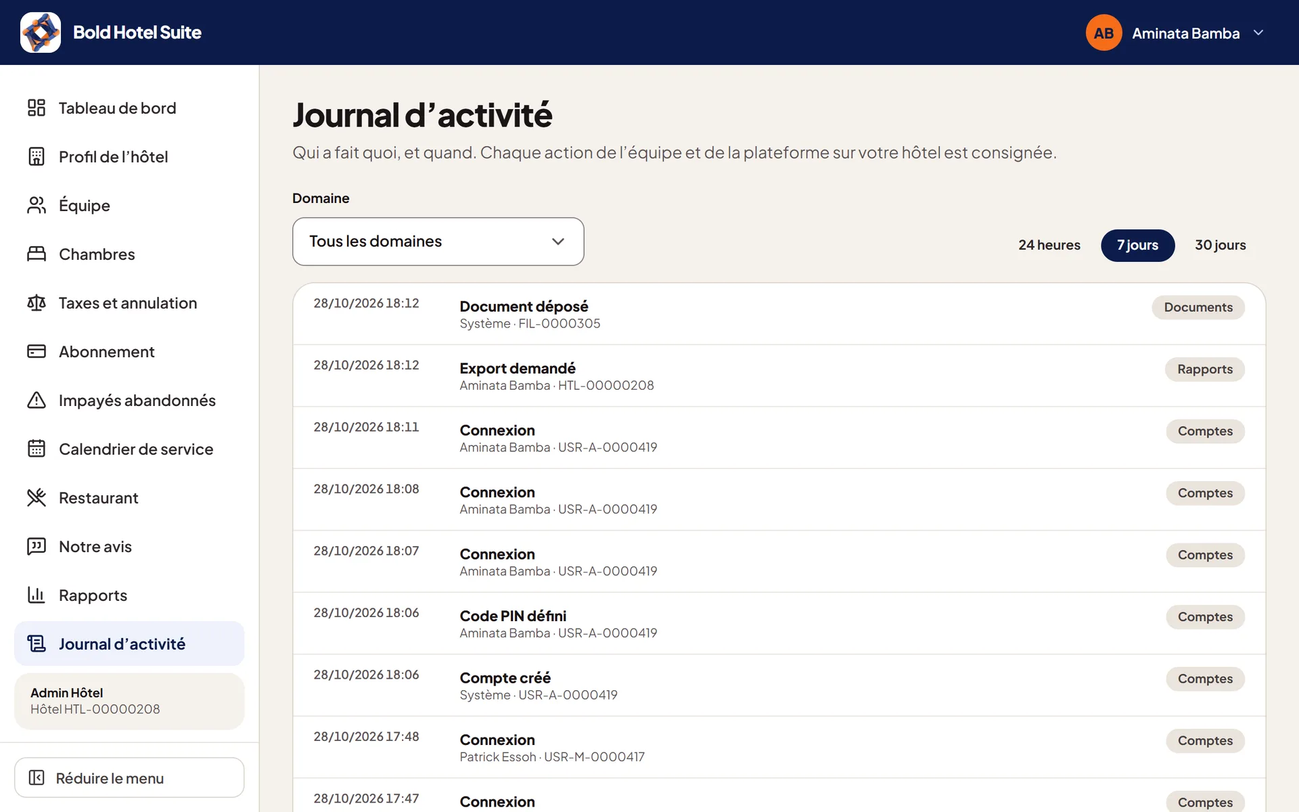Click the Restaurant utensils icon
1299x812 pixels.
click(x=37, y=497)
